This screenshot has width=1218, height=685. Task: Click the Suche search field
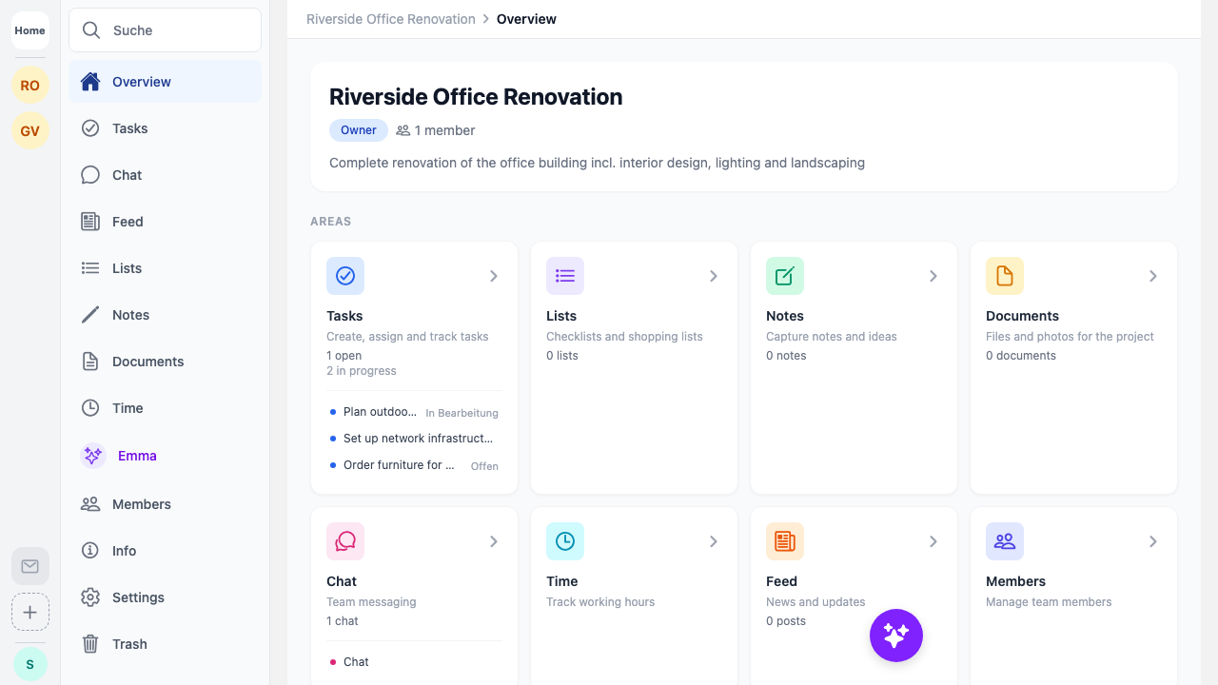click(x=165, y=30)
